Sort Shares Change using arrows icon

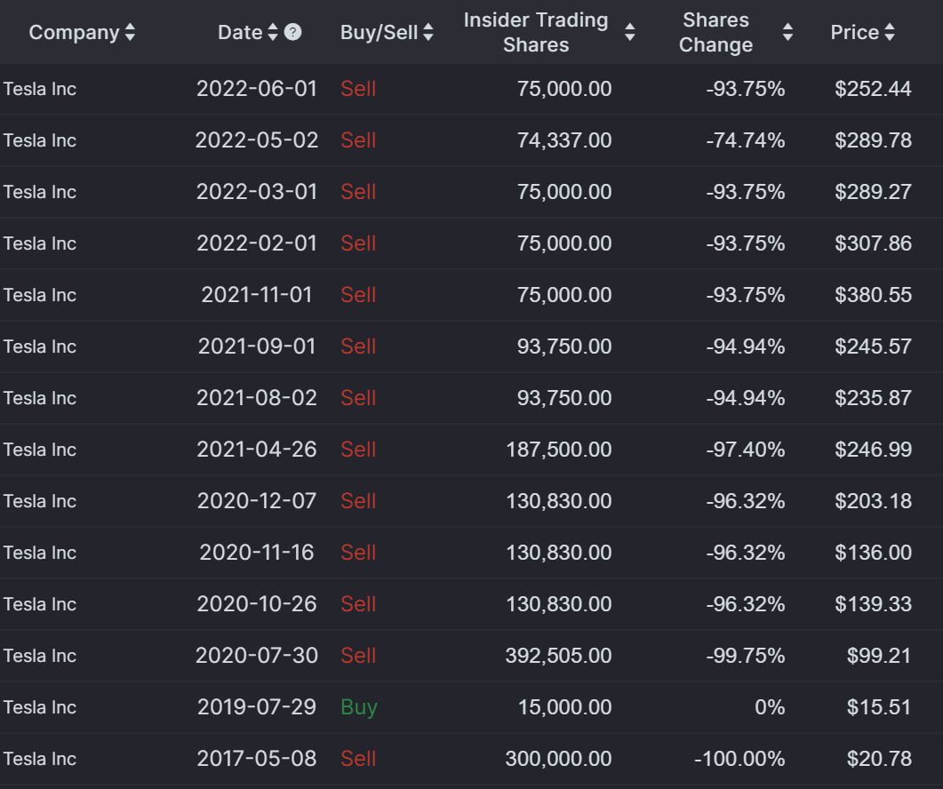coord(787,33)
